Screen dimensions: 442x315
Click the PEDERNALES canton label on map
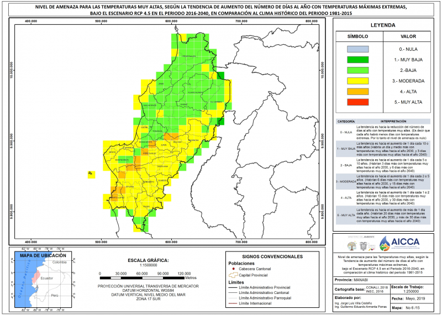point(189,56)
